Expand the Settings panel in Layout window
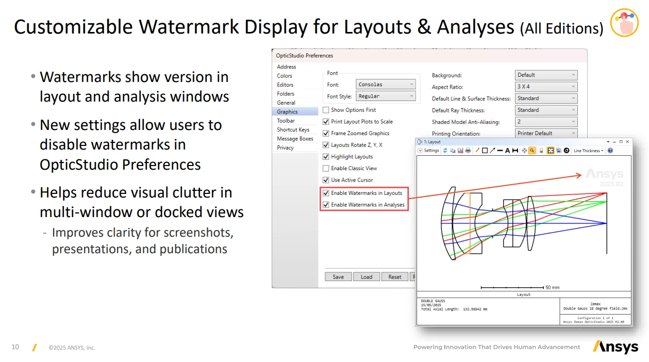Screen dimensions: 649x362 [428, 151]
